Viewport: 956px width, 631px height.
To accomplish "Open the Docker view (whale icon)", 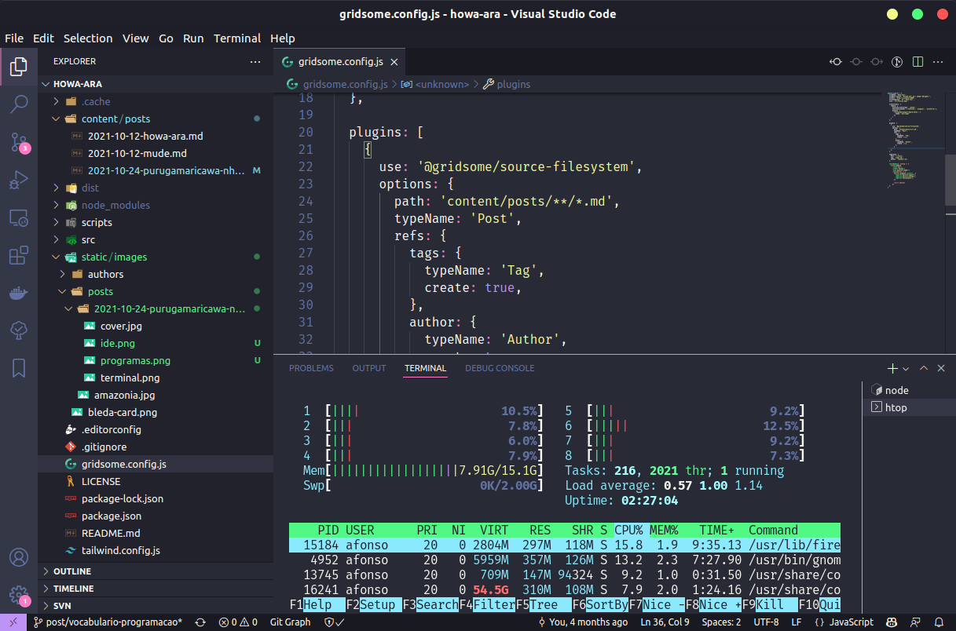I will (x=19, y=293).
